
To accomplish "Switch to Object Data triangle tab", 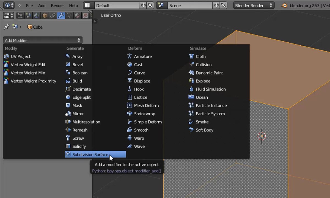I will pos(69,16).
